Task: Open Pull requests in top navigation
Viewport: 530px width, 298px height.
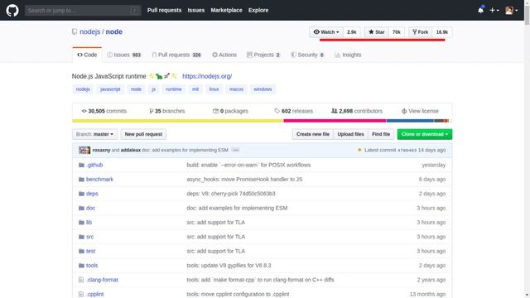Action: coord(164,10)
